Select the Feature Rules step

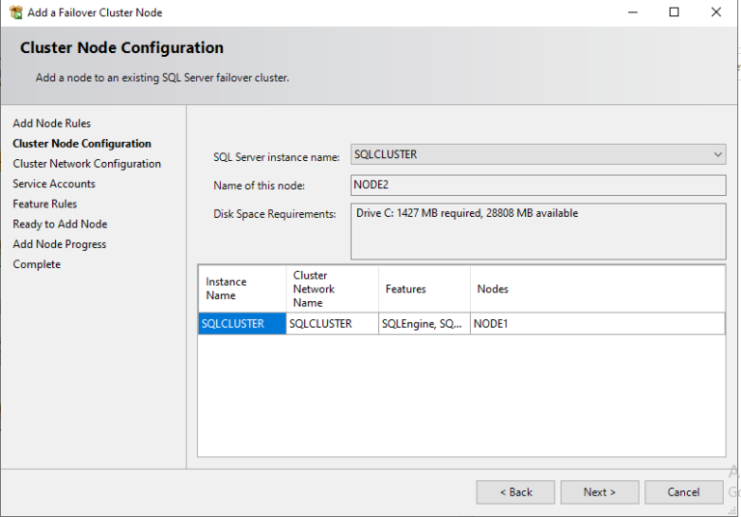tap(44, 204)
